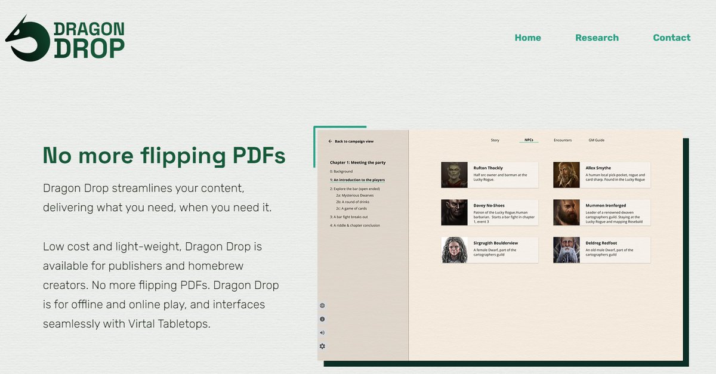This screenshot has width=716, height=374.
Task: Click Sirgrugith Boulderview's portrait
Action: (454, 250)
